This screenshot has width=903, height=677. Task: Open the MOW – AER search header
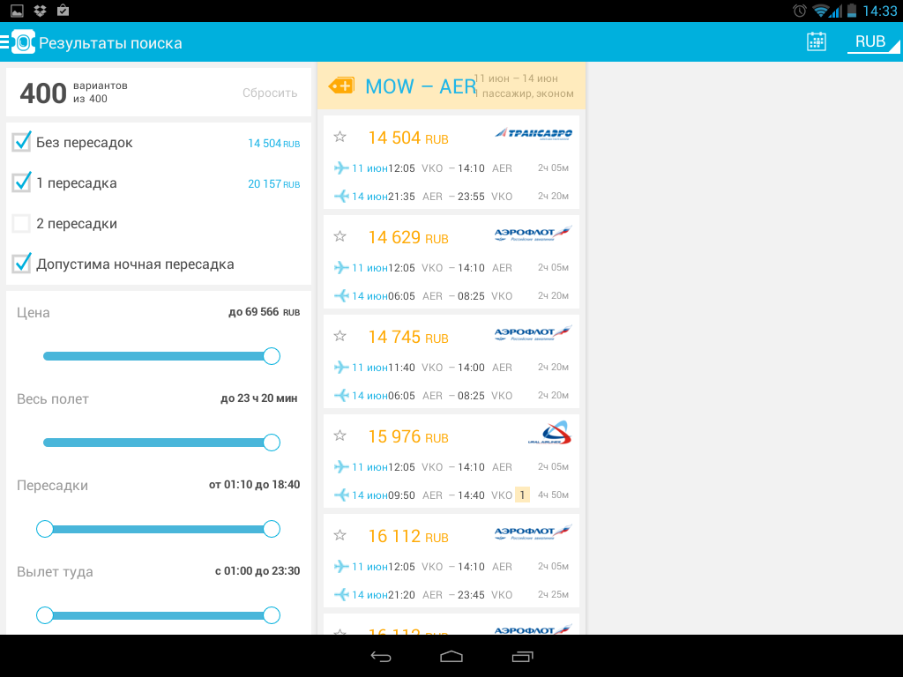(x=451, y=86)
